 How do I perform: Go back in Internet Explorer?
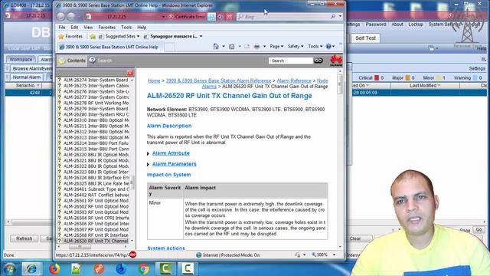pyautogui.click(x=61, y=16)
